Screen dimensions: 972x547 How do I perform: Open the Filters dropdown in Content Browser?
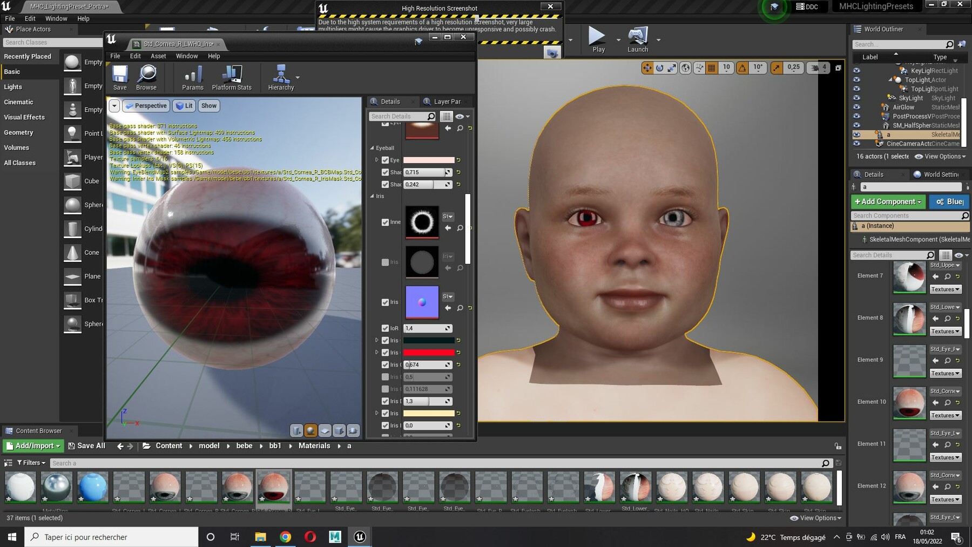click(31, 463)
